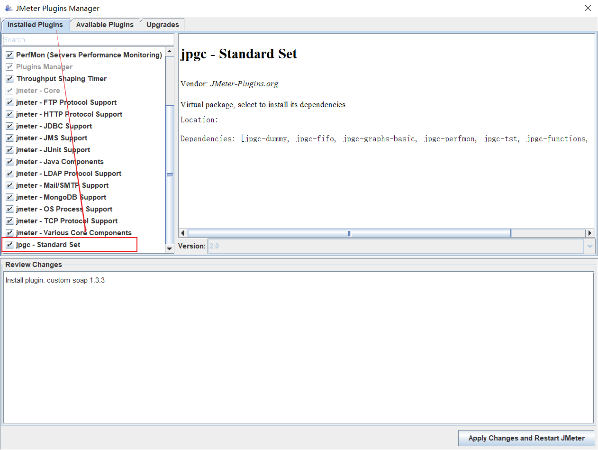Select jmeter - Java Components label
This screenshot has width=598, height=450.
(60, 162)
